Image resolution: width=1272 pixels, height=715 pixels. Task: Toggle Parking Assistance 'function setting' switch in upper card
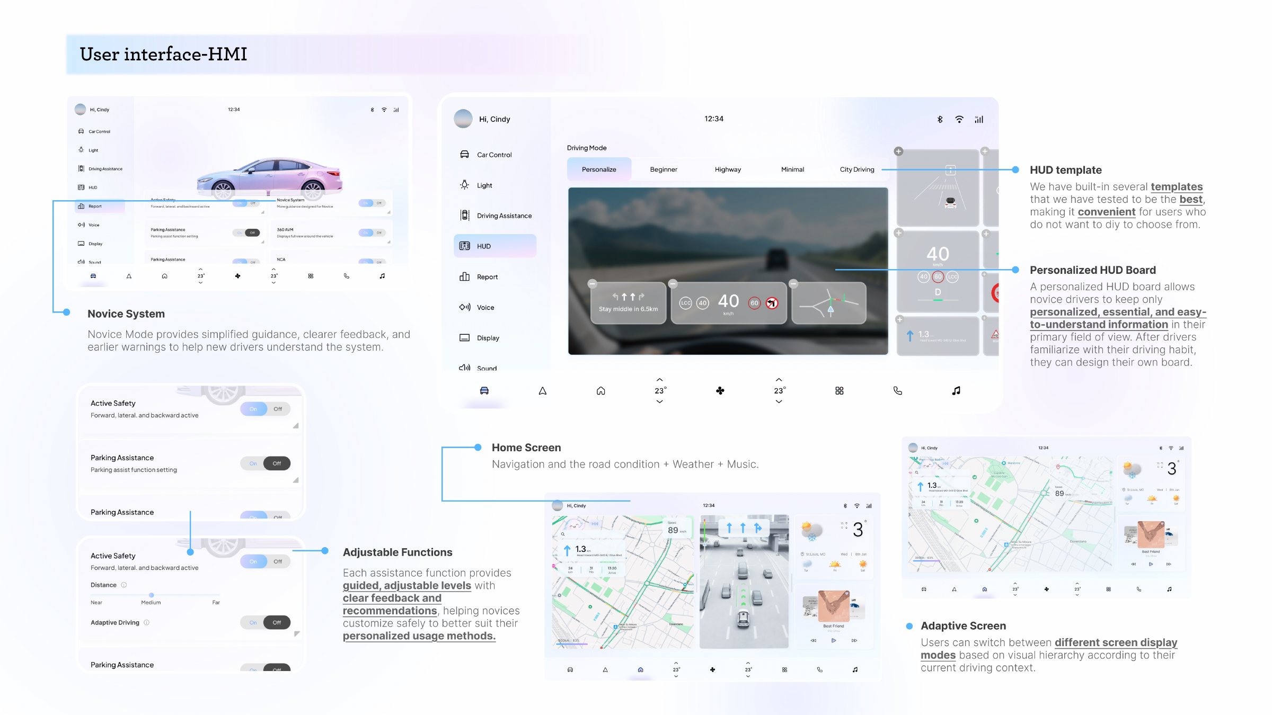click(x=265, y=463)
